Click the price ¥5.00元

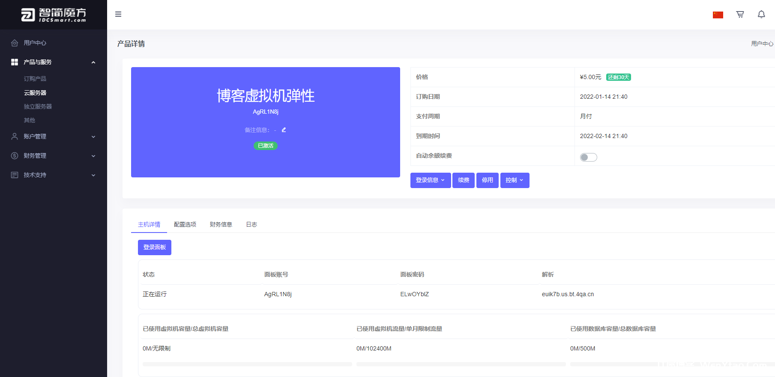coord(590,77)
